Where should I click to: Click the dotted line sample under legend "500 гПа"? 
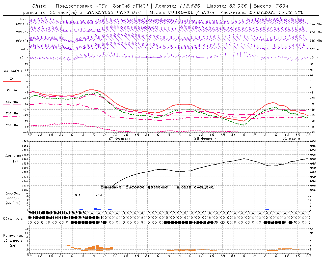pyautogui.click(x=11, y=128)
